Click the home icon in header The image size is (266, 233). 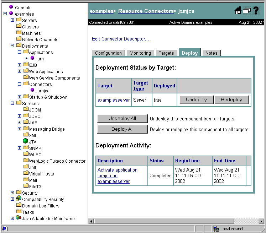(238, 11)
